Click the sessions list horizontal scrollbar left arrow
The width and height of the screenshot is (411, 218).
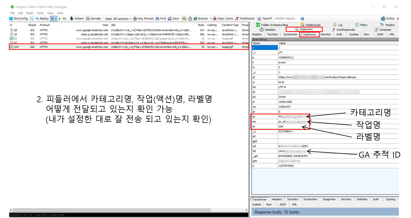click(x=11, y=210)
